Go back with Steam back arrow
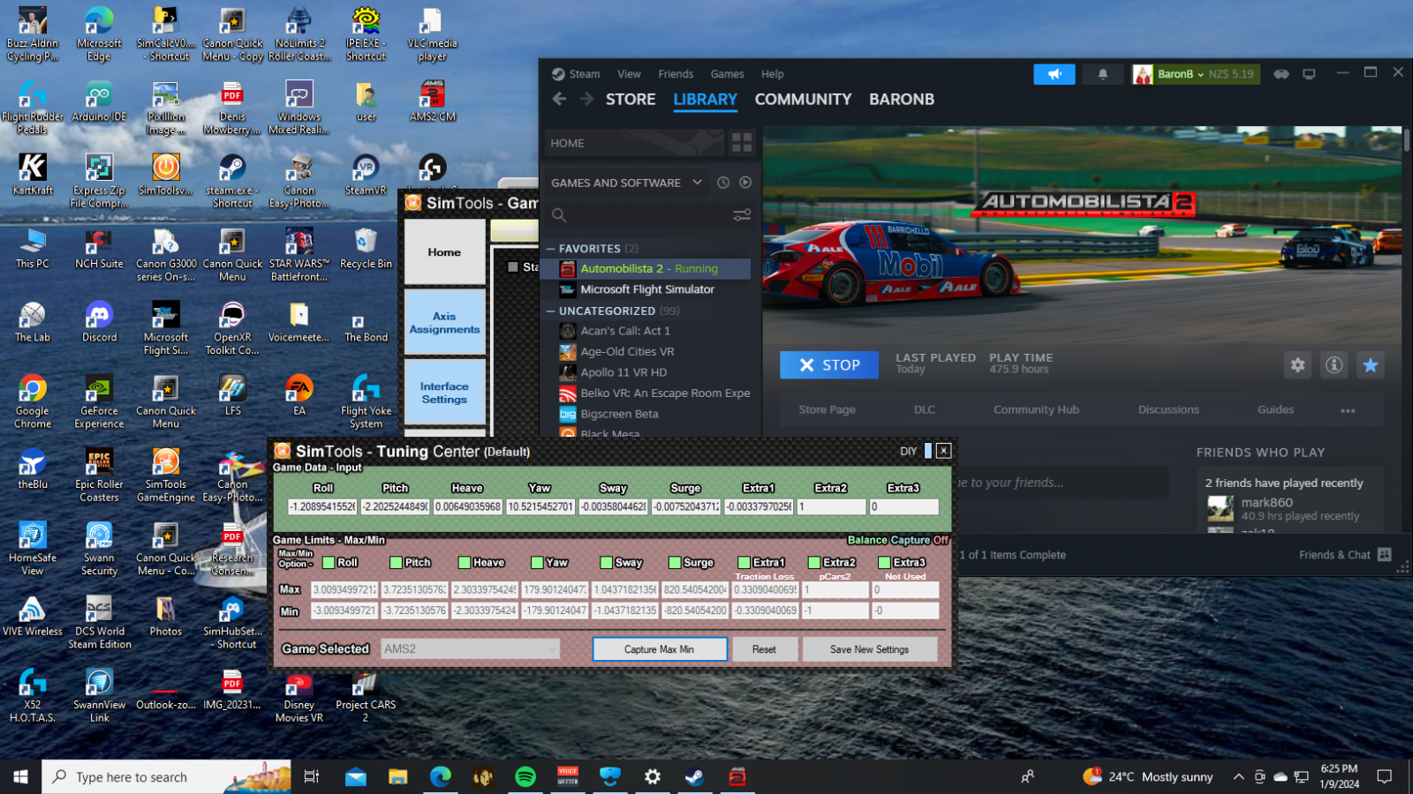Viewport: 1413px width, 794px height. pos(559,99)
